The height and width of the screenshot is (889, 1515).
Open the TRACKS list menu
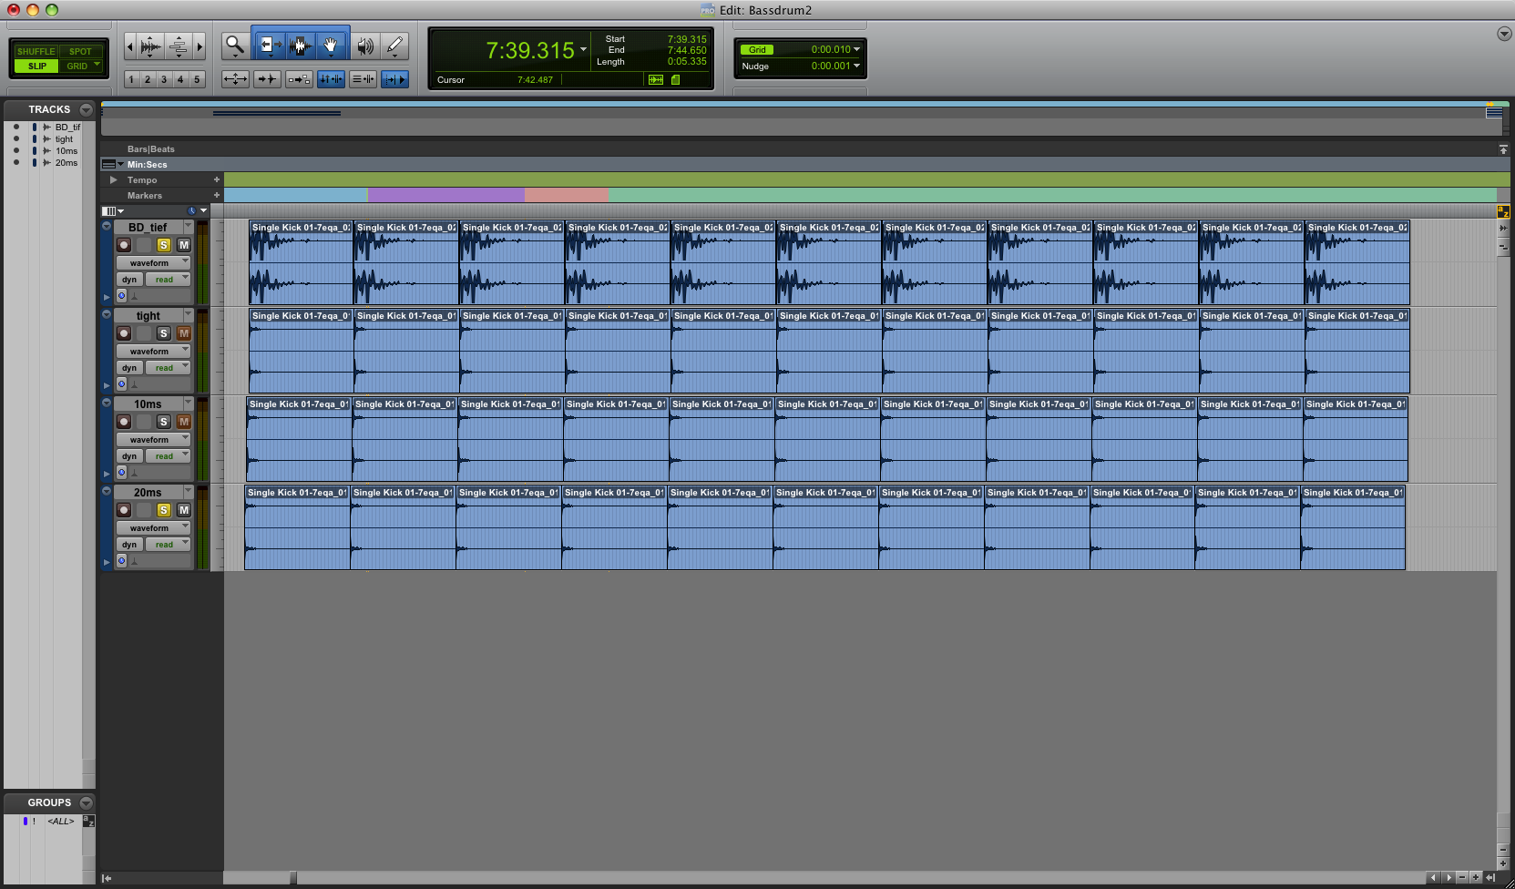pos(87,109)
